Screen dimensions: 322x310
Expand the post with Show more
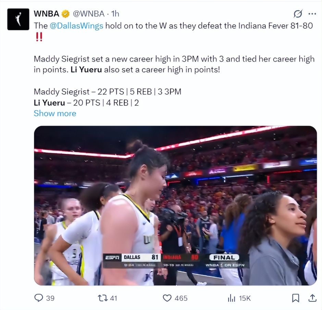[x=55, y=113]
